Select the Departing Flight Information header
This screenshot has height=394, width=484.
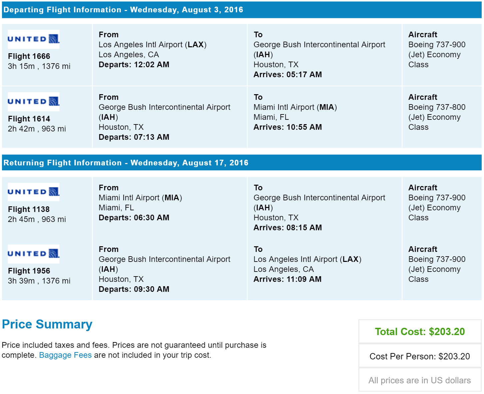(x=242, y=10)
